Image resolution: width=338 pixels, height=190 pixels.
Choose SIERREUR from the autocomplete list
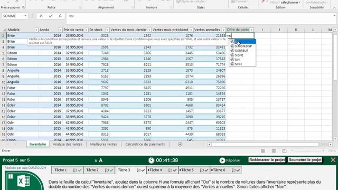click(x=242, y=51)
